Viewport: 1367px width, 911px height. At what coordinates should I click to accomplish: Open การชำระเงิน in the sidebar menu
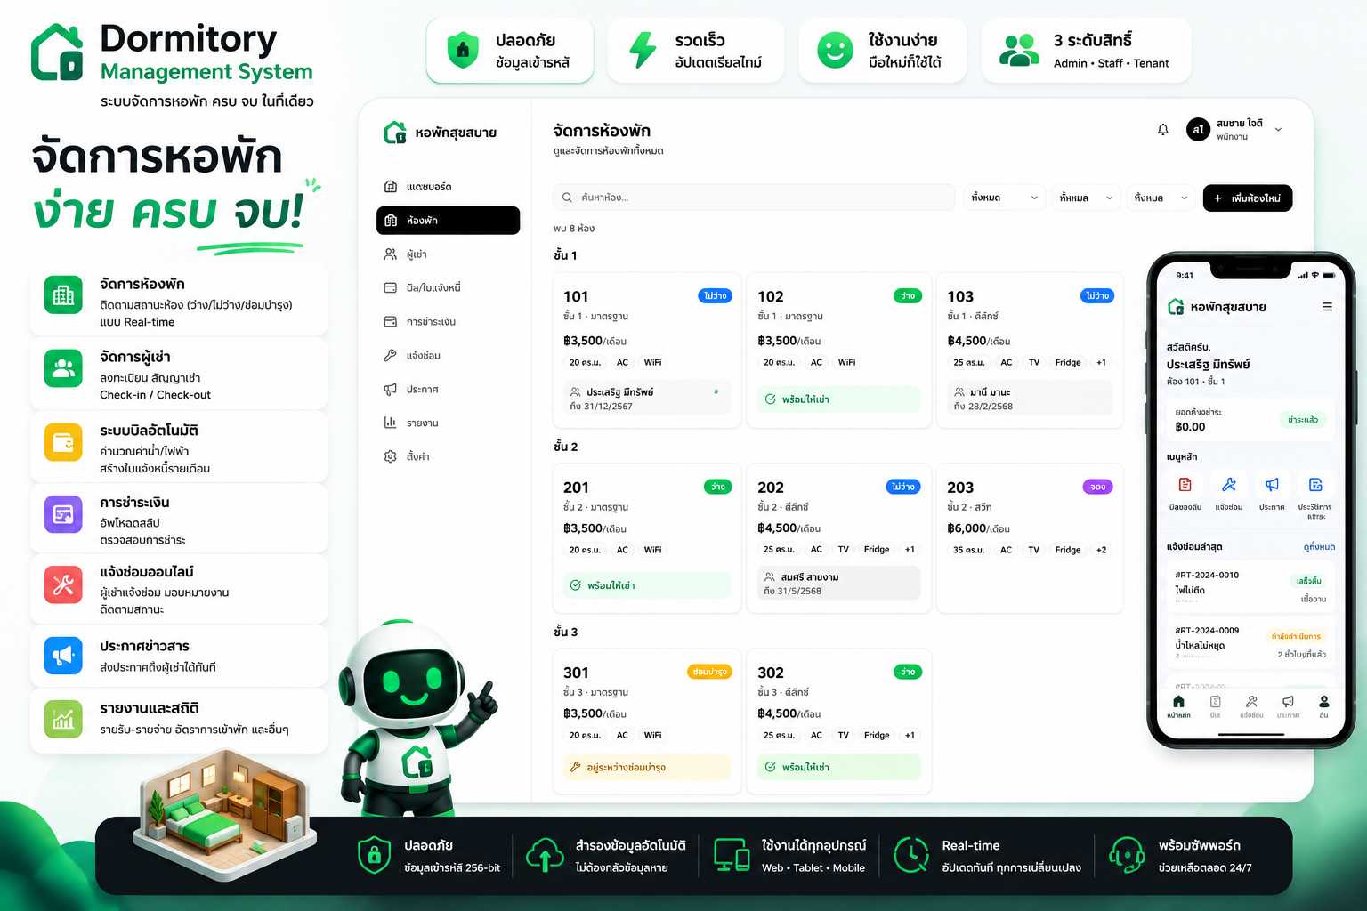tap(448, 322)
